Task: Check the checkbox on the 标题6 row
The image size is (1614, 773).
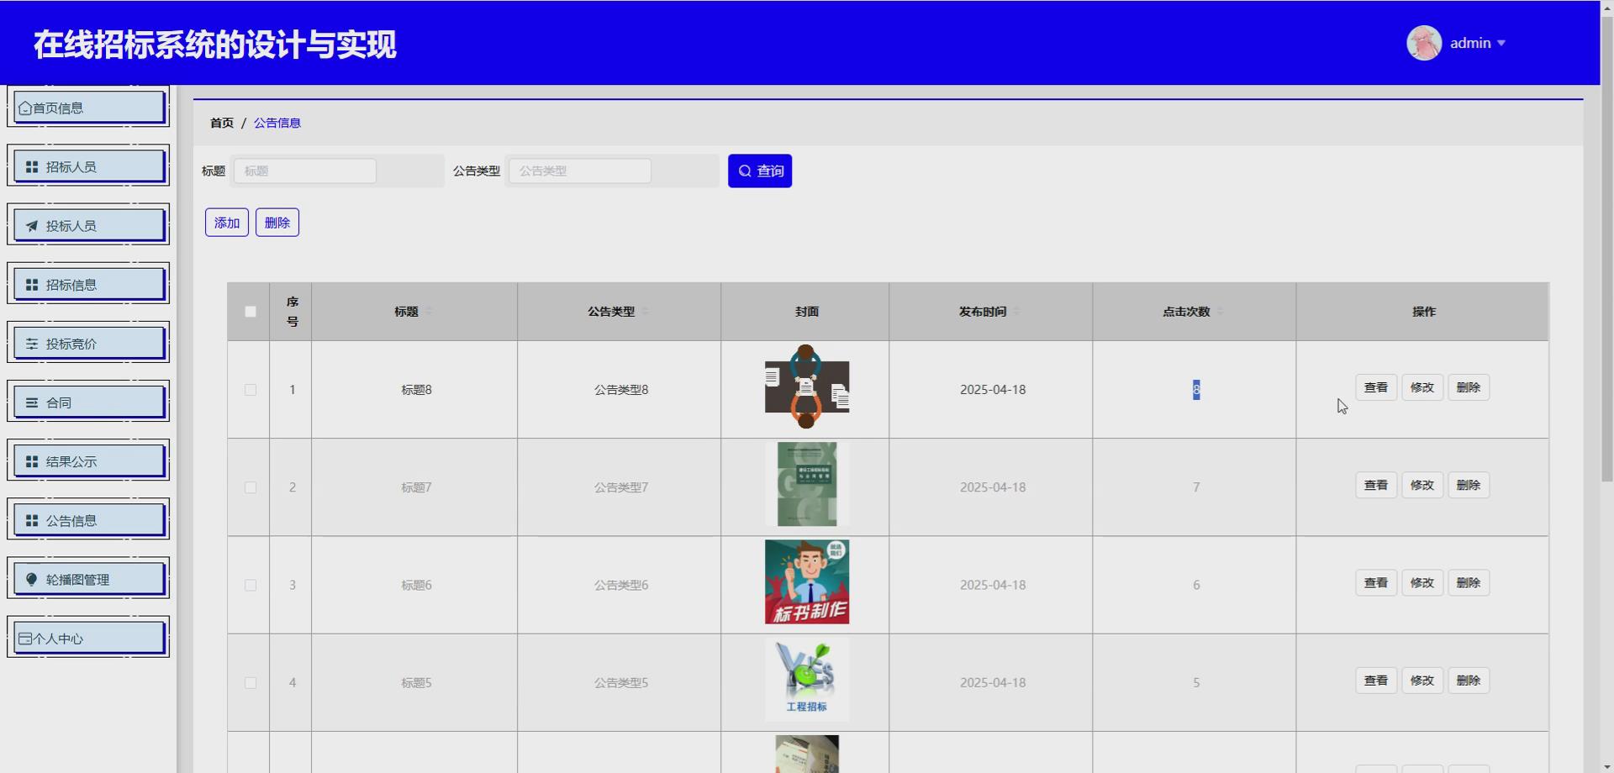Action: pos(250,586)
